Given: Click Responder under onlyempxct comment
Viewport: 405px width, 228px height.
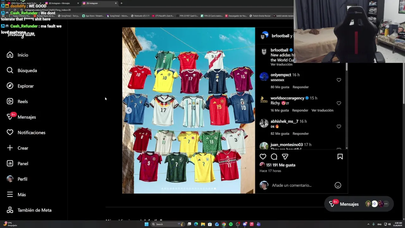Looking at the screenshot, I should [301, 87].
